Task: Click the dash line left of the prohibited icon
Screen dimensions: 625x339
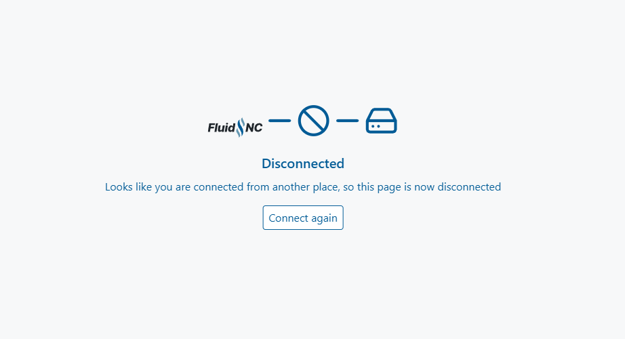Action: pyautogui.click(x=279, y=121)
